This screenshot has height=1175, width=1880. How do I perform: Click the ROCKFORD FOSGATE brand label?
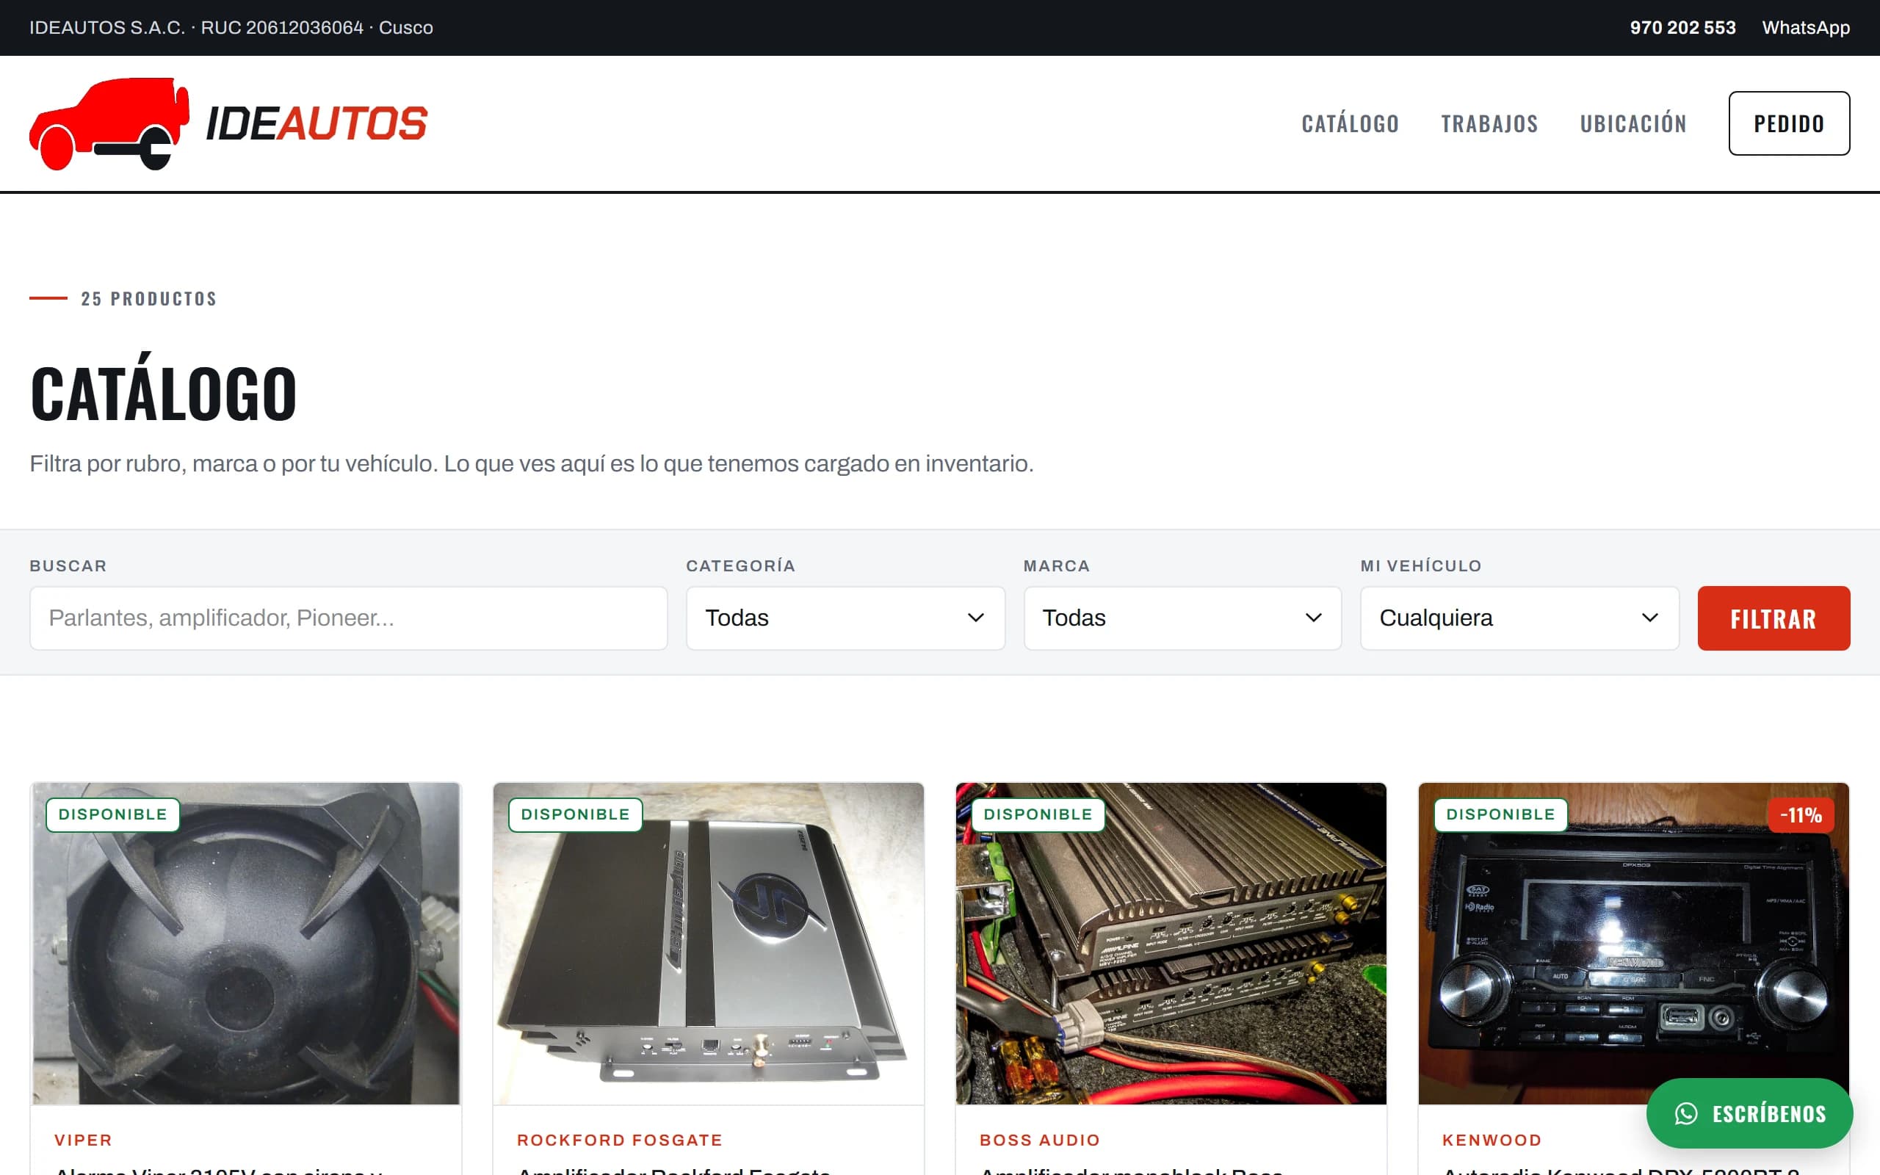click(x=620, y=1140)
